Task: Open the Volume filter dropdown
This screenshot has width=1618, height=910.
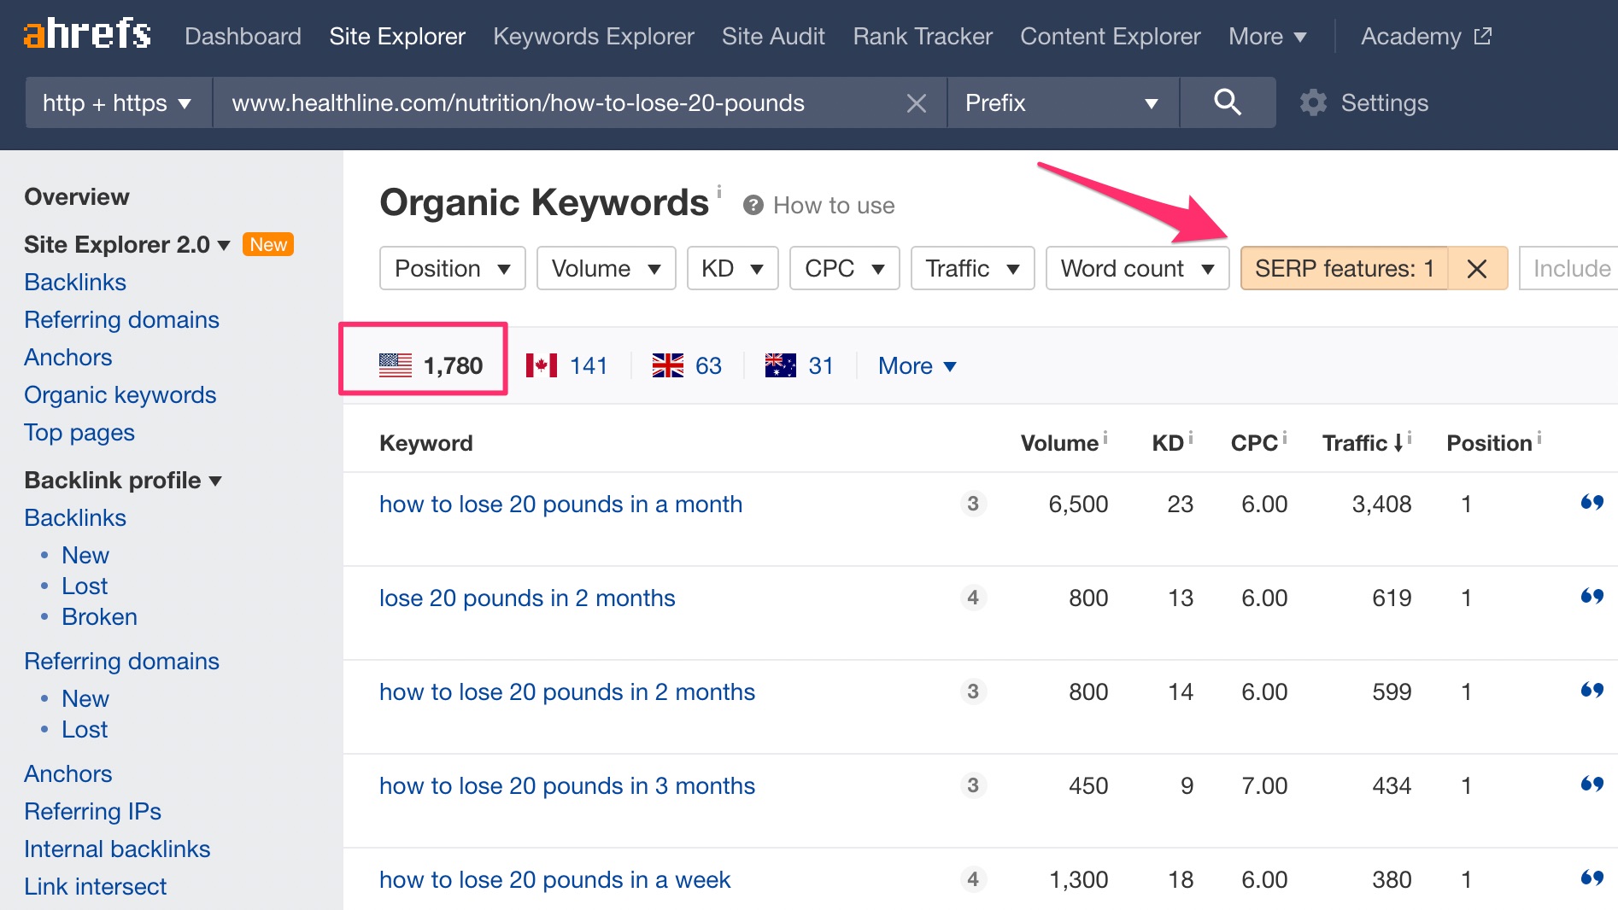Action: pos(607,269)
